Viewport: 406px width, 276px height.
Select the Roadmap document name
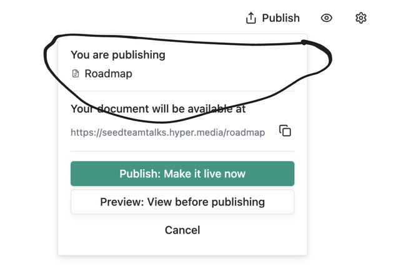[108, 74]
